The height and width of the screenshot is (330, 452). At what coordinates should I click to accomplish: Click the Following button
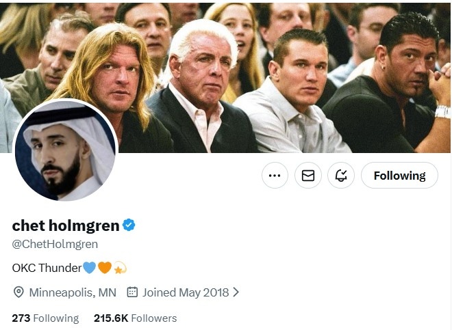(399, 176)
